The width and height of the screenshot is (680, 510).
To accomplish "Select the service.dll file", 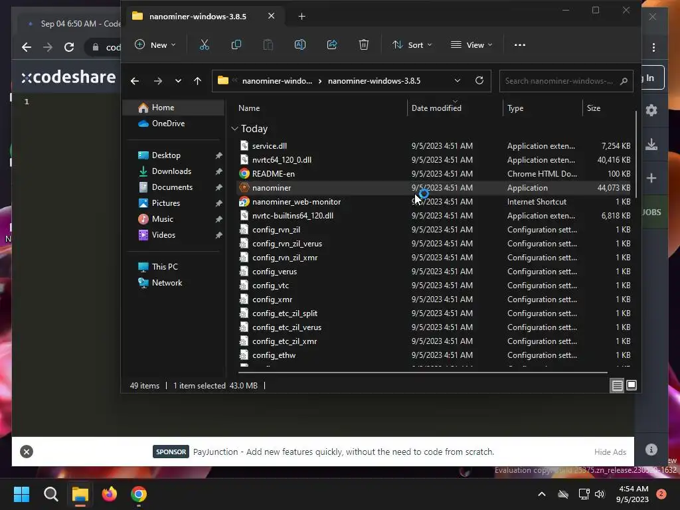I will click(x=434, y=145).
